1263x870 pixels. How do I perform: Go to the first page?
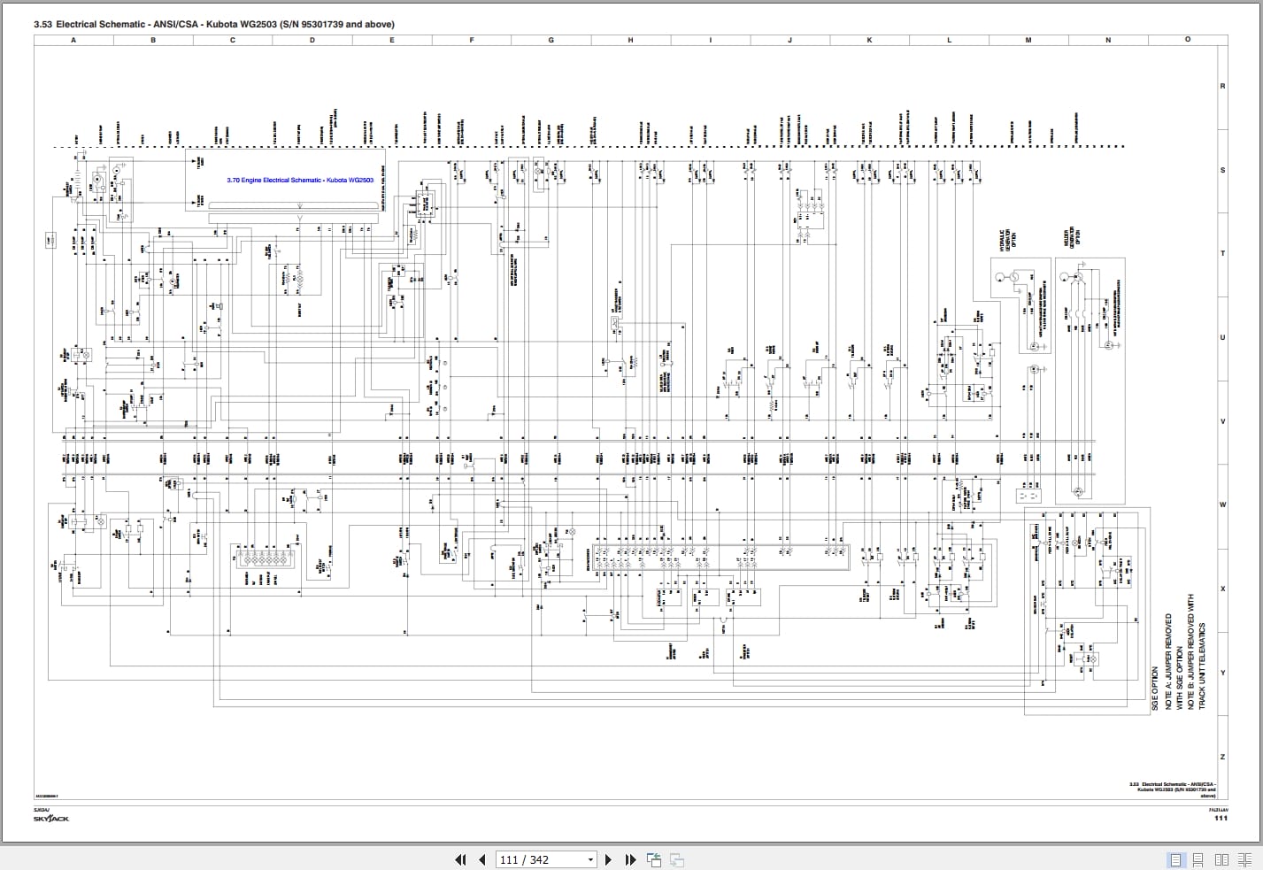460,859
